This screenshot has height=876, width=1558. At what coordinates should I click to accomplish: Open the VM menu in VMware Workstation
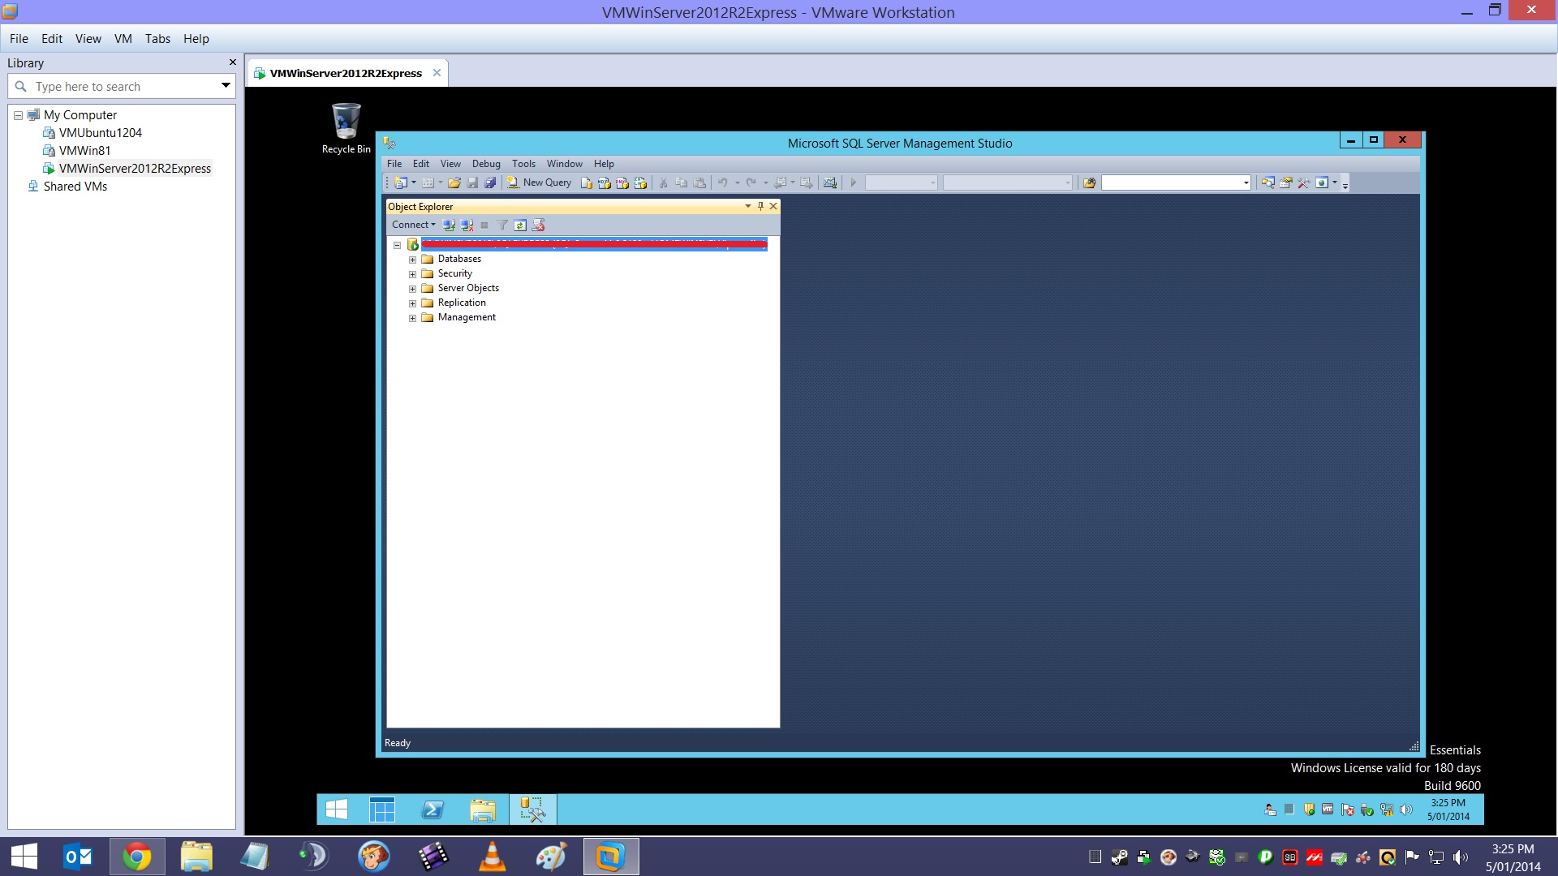(123, 39)
